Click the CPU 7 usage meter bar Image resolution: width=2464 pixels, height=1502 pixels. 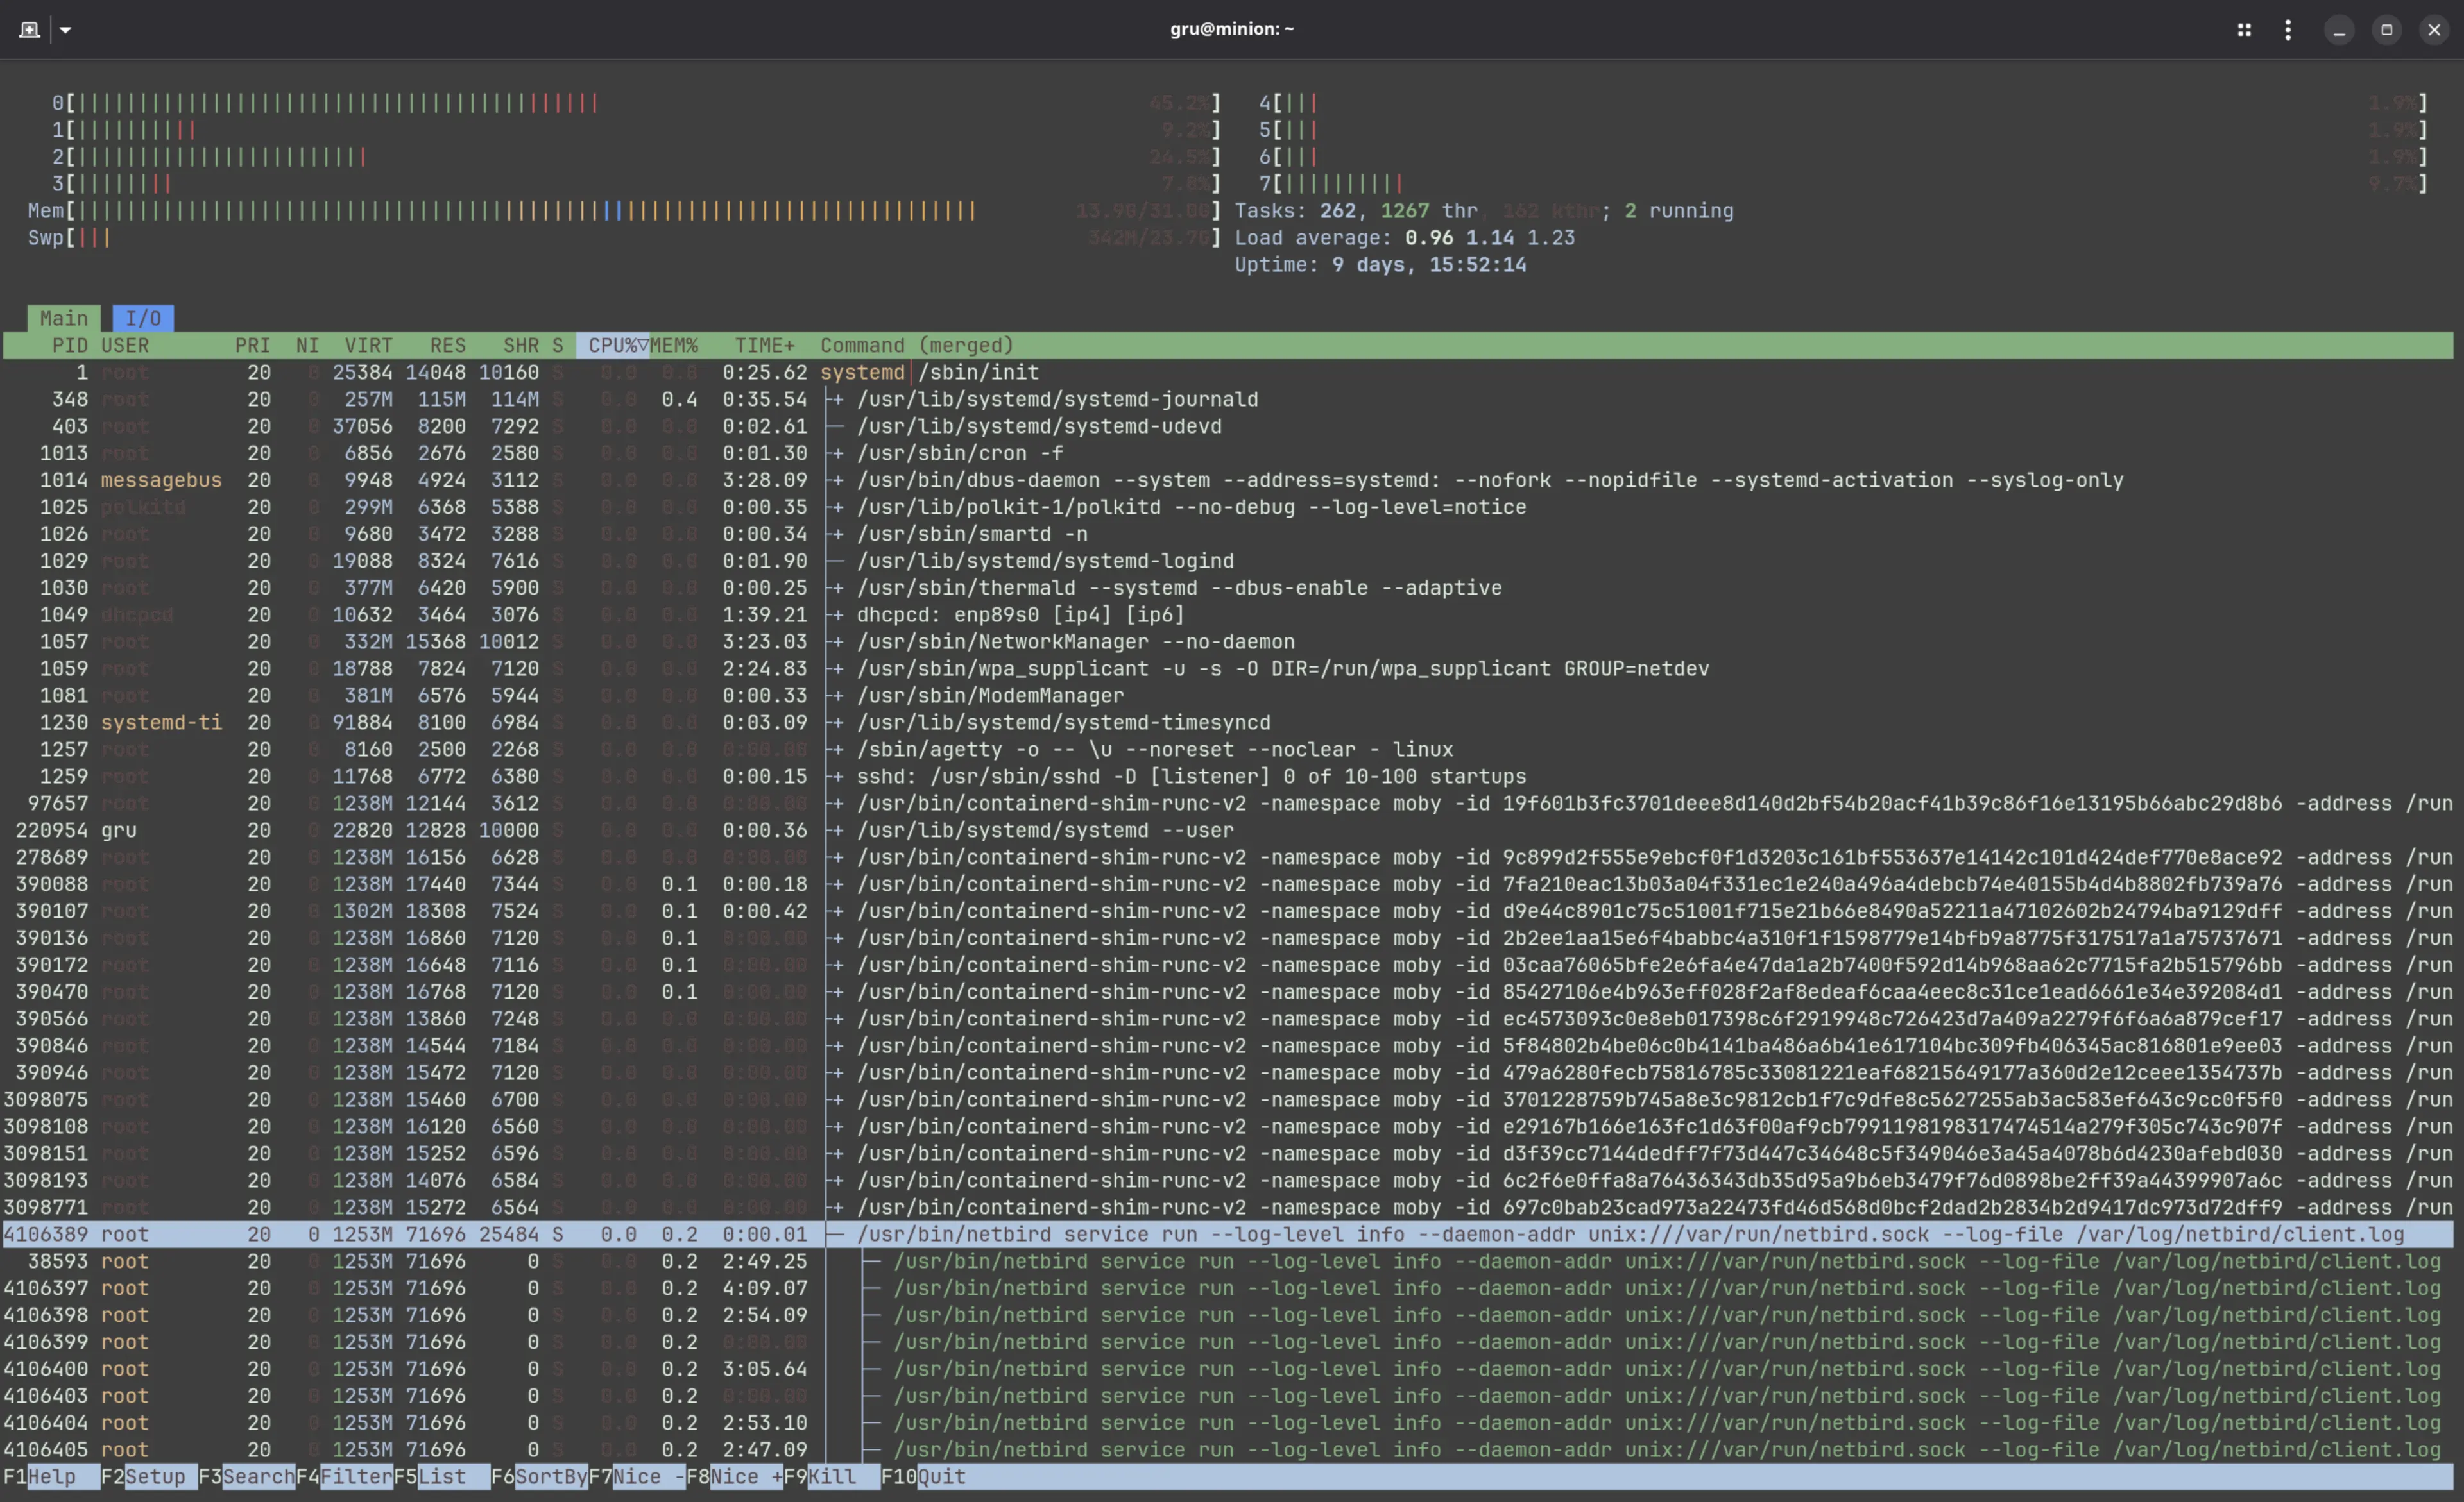(1843, 184)
